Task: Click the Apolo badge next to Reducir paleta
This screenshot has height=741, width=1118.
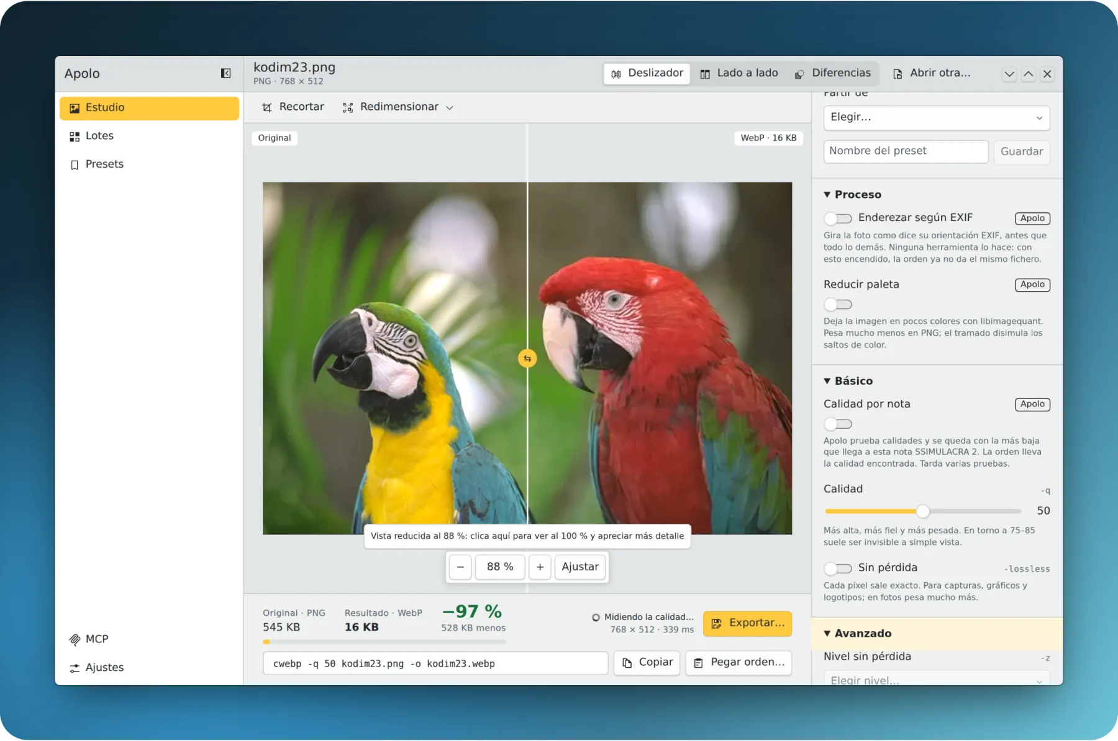Action: [1032, 285]
